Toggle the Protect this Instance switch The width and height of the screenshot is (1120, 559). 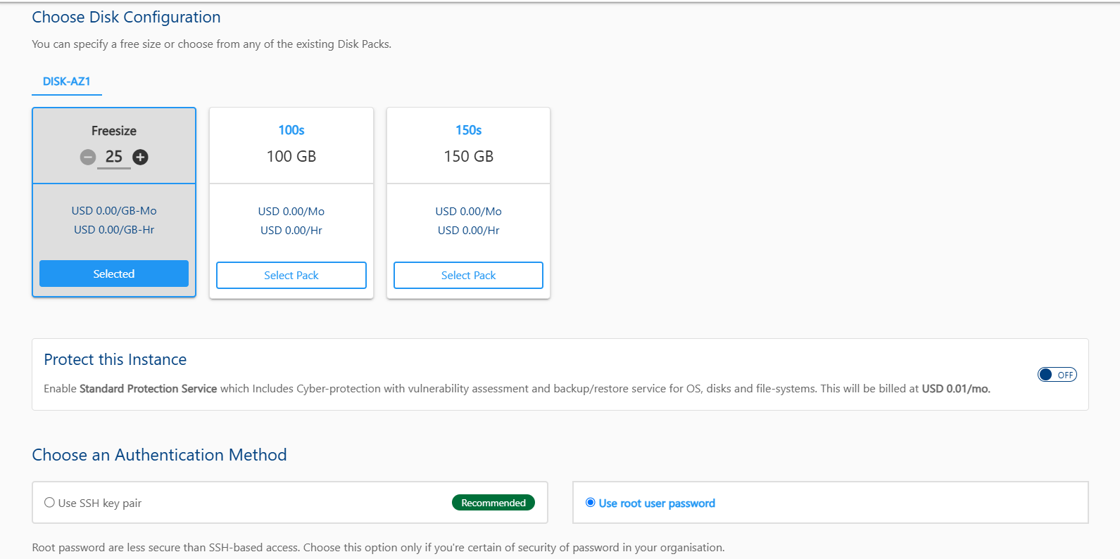(1057, 375)
